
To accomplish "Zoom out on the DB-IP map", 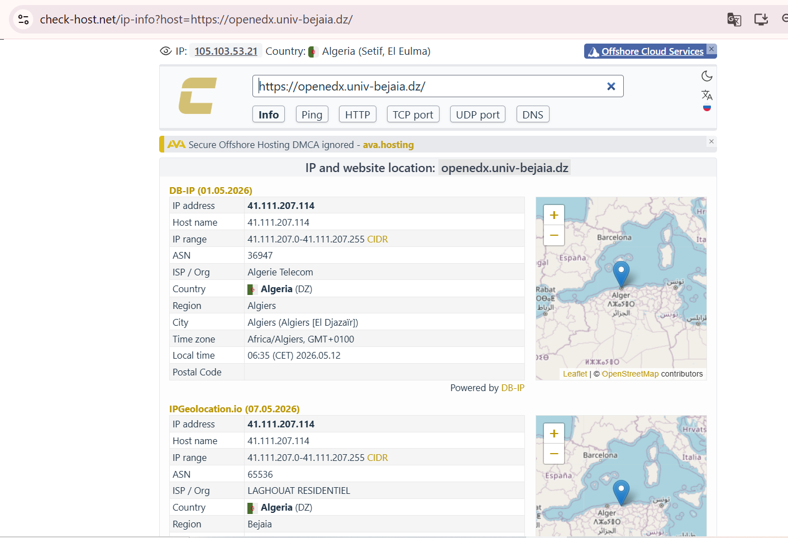I will (x=554, y=235).
